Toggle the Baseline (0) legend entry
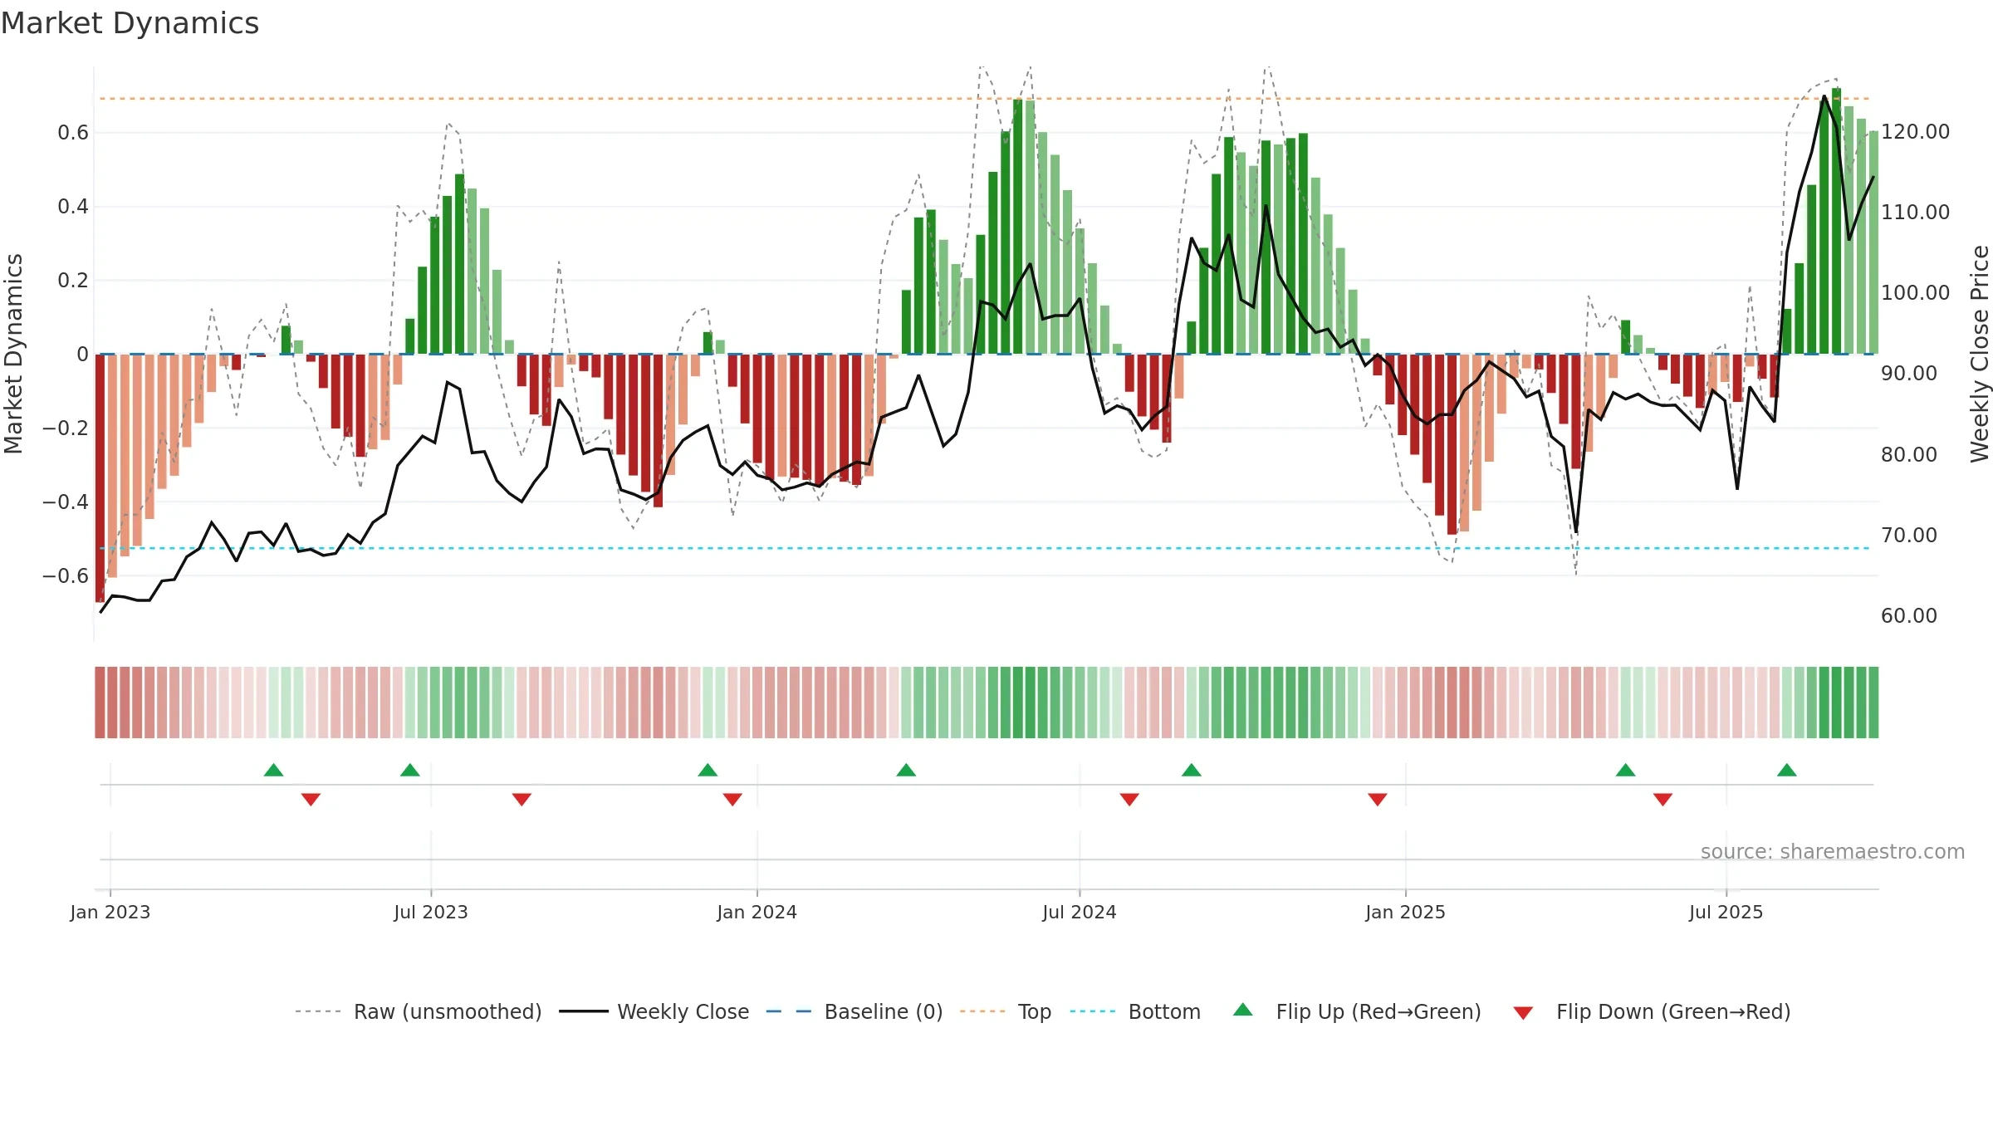The height and width of the screenshot is (1121, 1993). click(x=854, y=1011)
